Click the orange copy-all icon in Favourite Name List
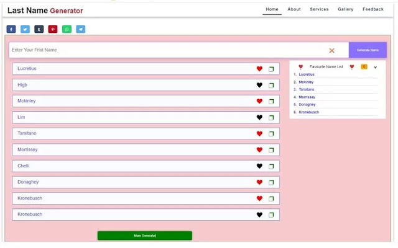Image resolution: width=398 pixels, height=248 pixels. click(x=364, y=67)
